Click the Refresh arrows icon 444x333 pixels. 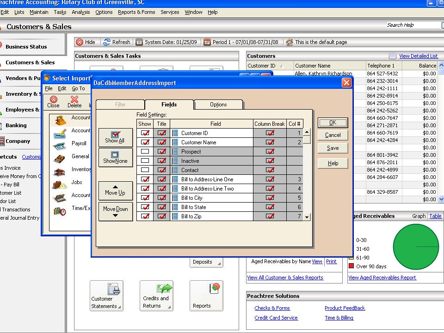coord(107,42)
